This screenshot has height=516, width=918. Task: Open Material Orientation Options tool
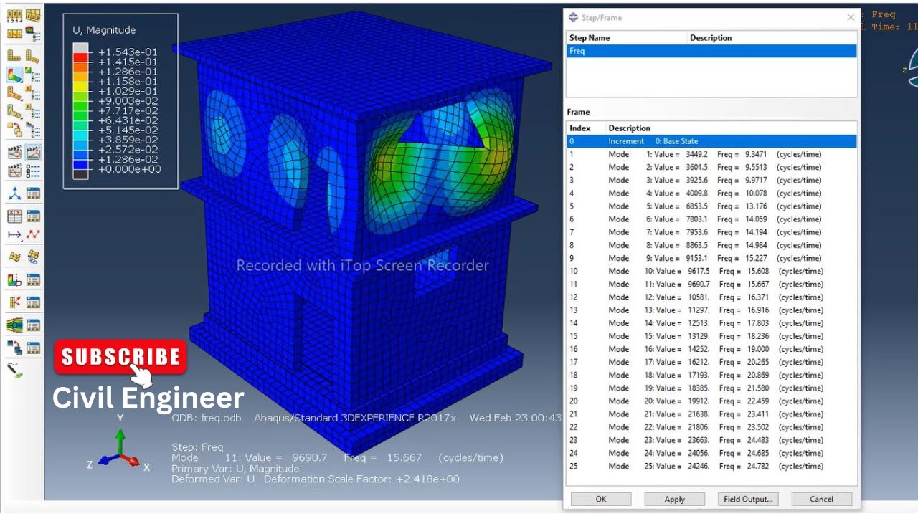pyautogui.click(x=33, y=112)
